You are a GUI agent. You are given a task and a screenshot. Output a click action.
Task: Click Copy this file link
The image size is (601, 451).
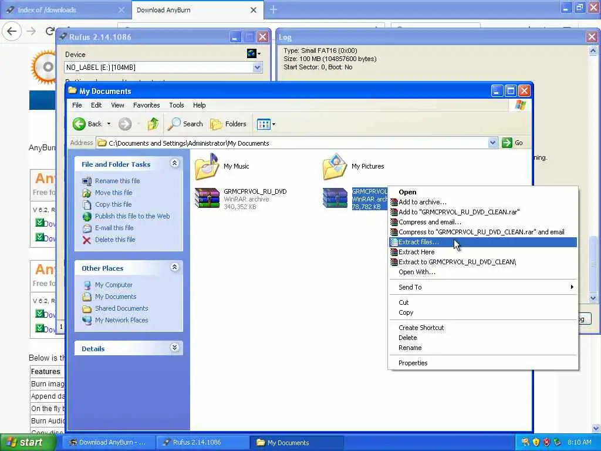point(113,204)
